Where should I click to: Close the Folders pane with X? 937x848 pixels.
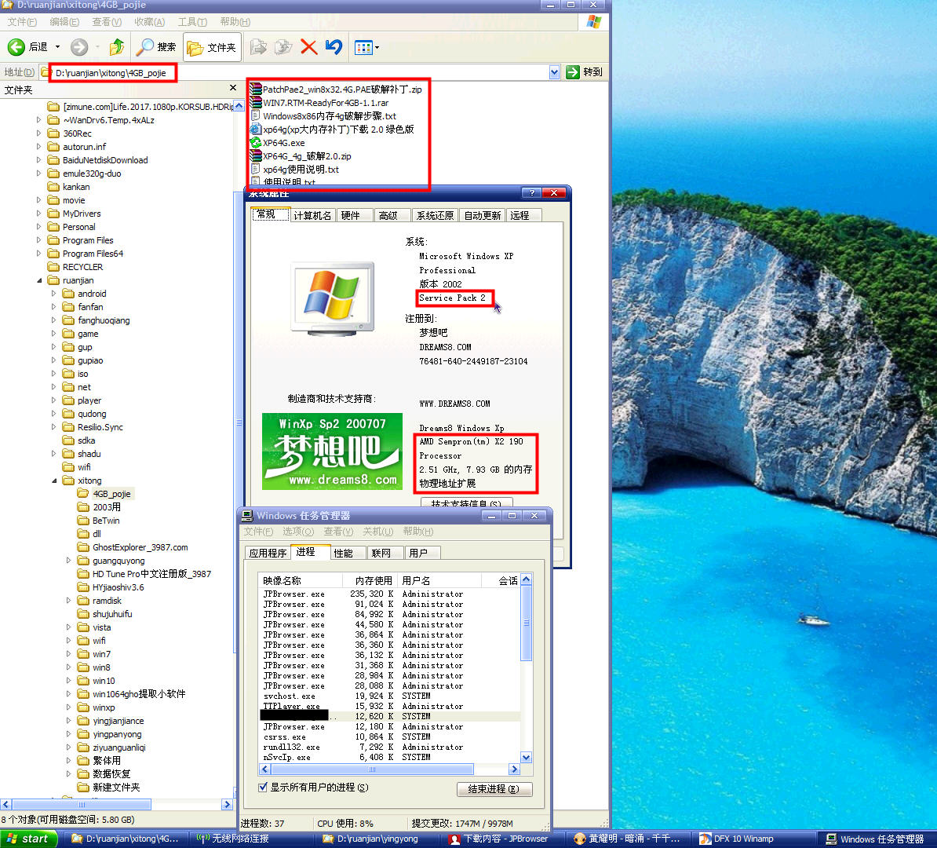tap(233, 89)
